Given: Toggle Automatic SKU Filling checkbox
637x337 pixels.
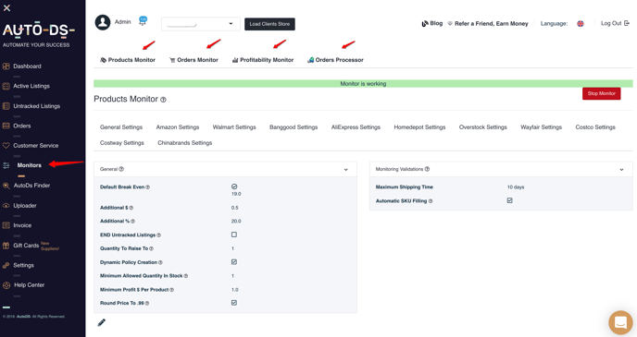Looking at the screenshot, I should point(510,200).
